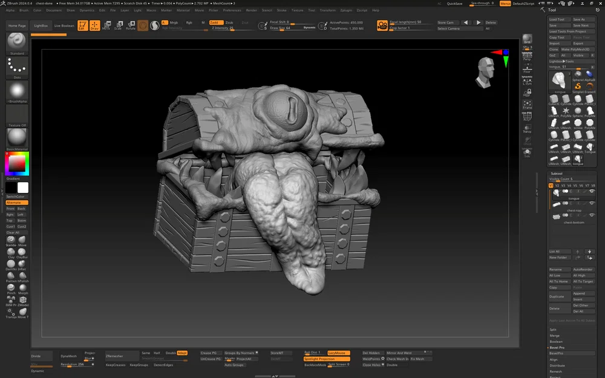Open the Stencil menu
The image size is (605, 378).
click(267, 10)
